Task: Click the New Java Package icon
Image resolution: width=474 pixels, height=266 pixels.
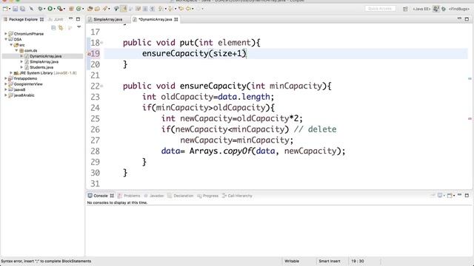Action: [x=71, y=9]
